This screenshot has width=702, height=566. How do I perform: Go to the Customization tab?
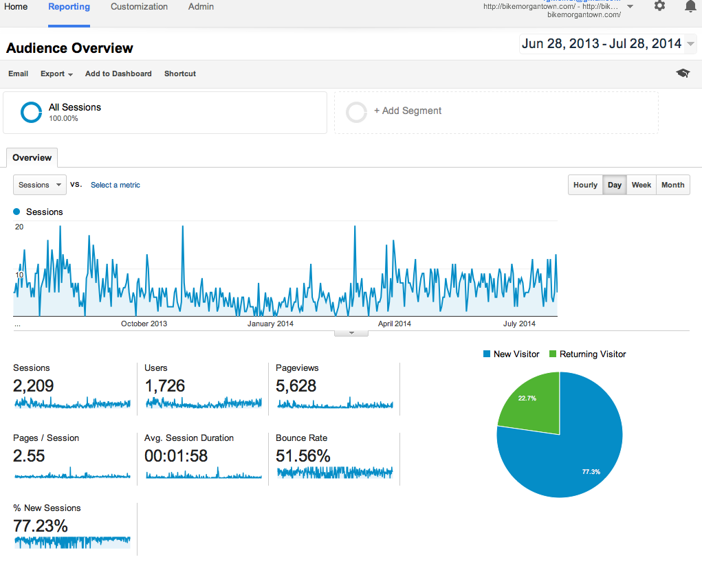click(x=139, y=7)
